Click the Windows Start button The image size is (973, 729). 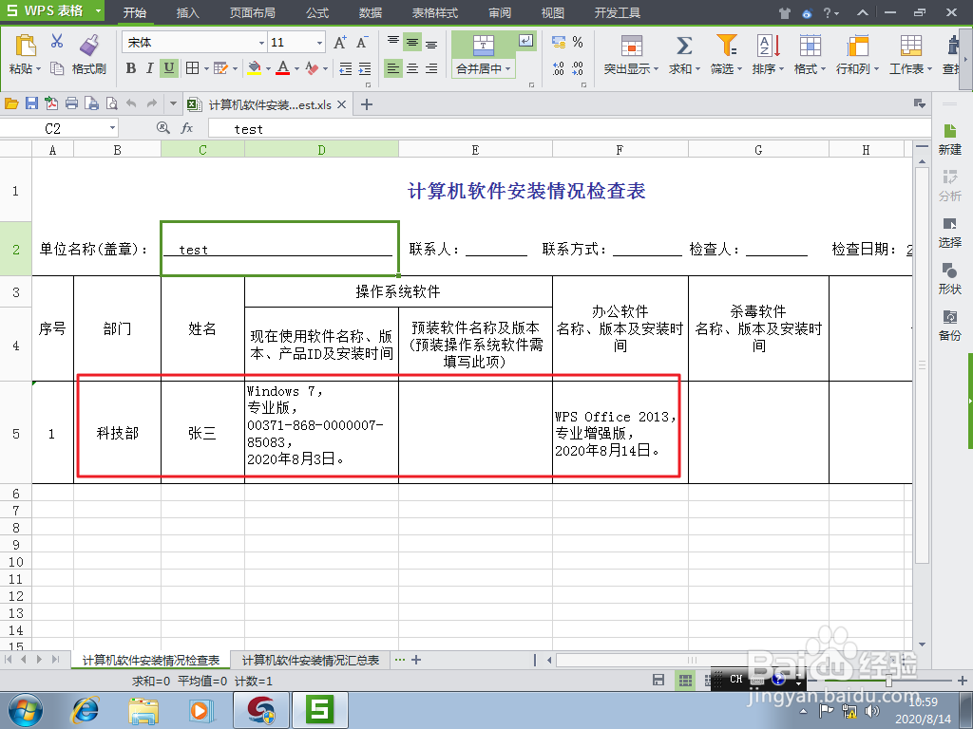[x=26, y=710]
